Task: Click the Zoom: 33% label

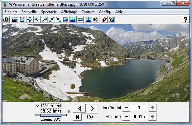Action: pyautogui.click(x=51, y=119)
